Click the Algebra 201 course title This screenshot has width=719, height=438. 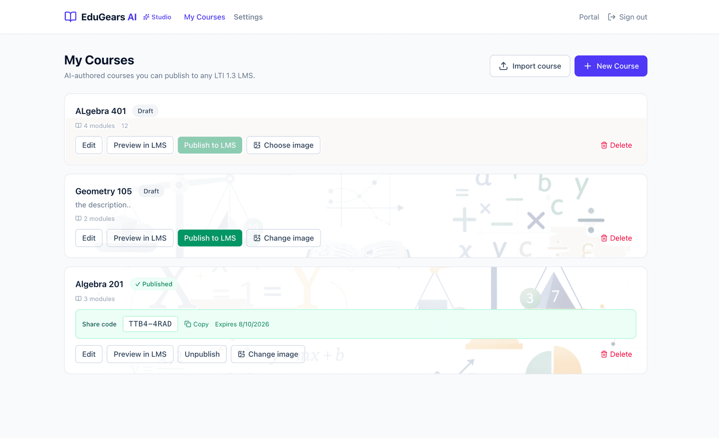[x=99, y=285]
